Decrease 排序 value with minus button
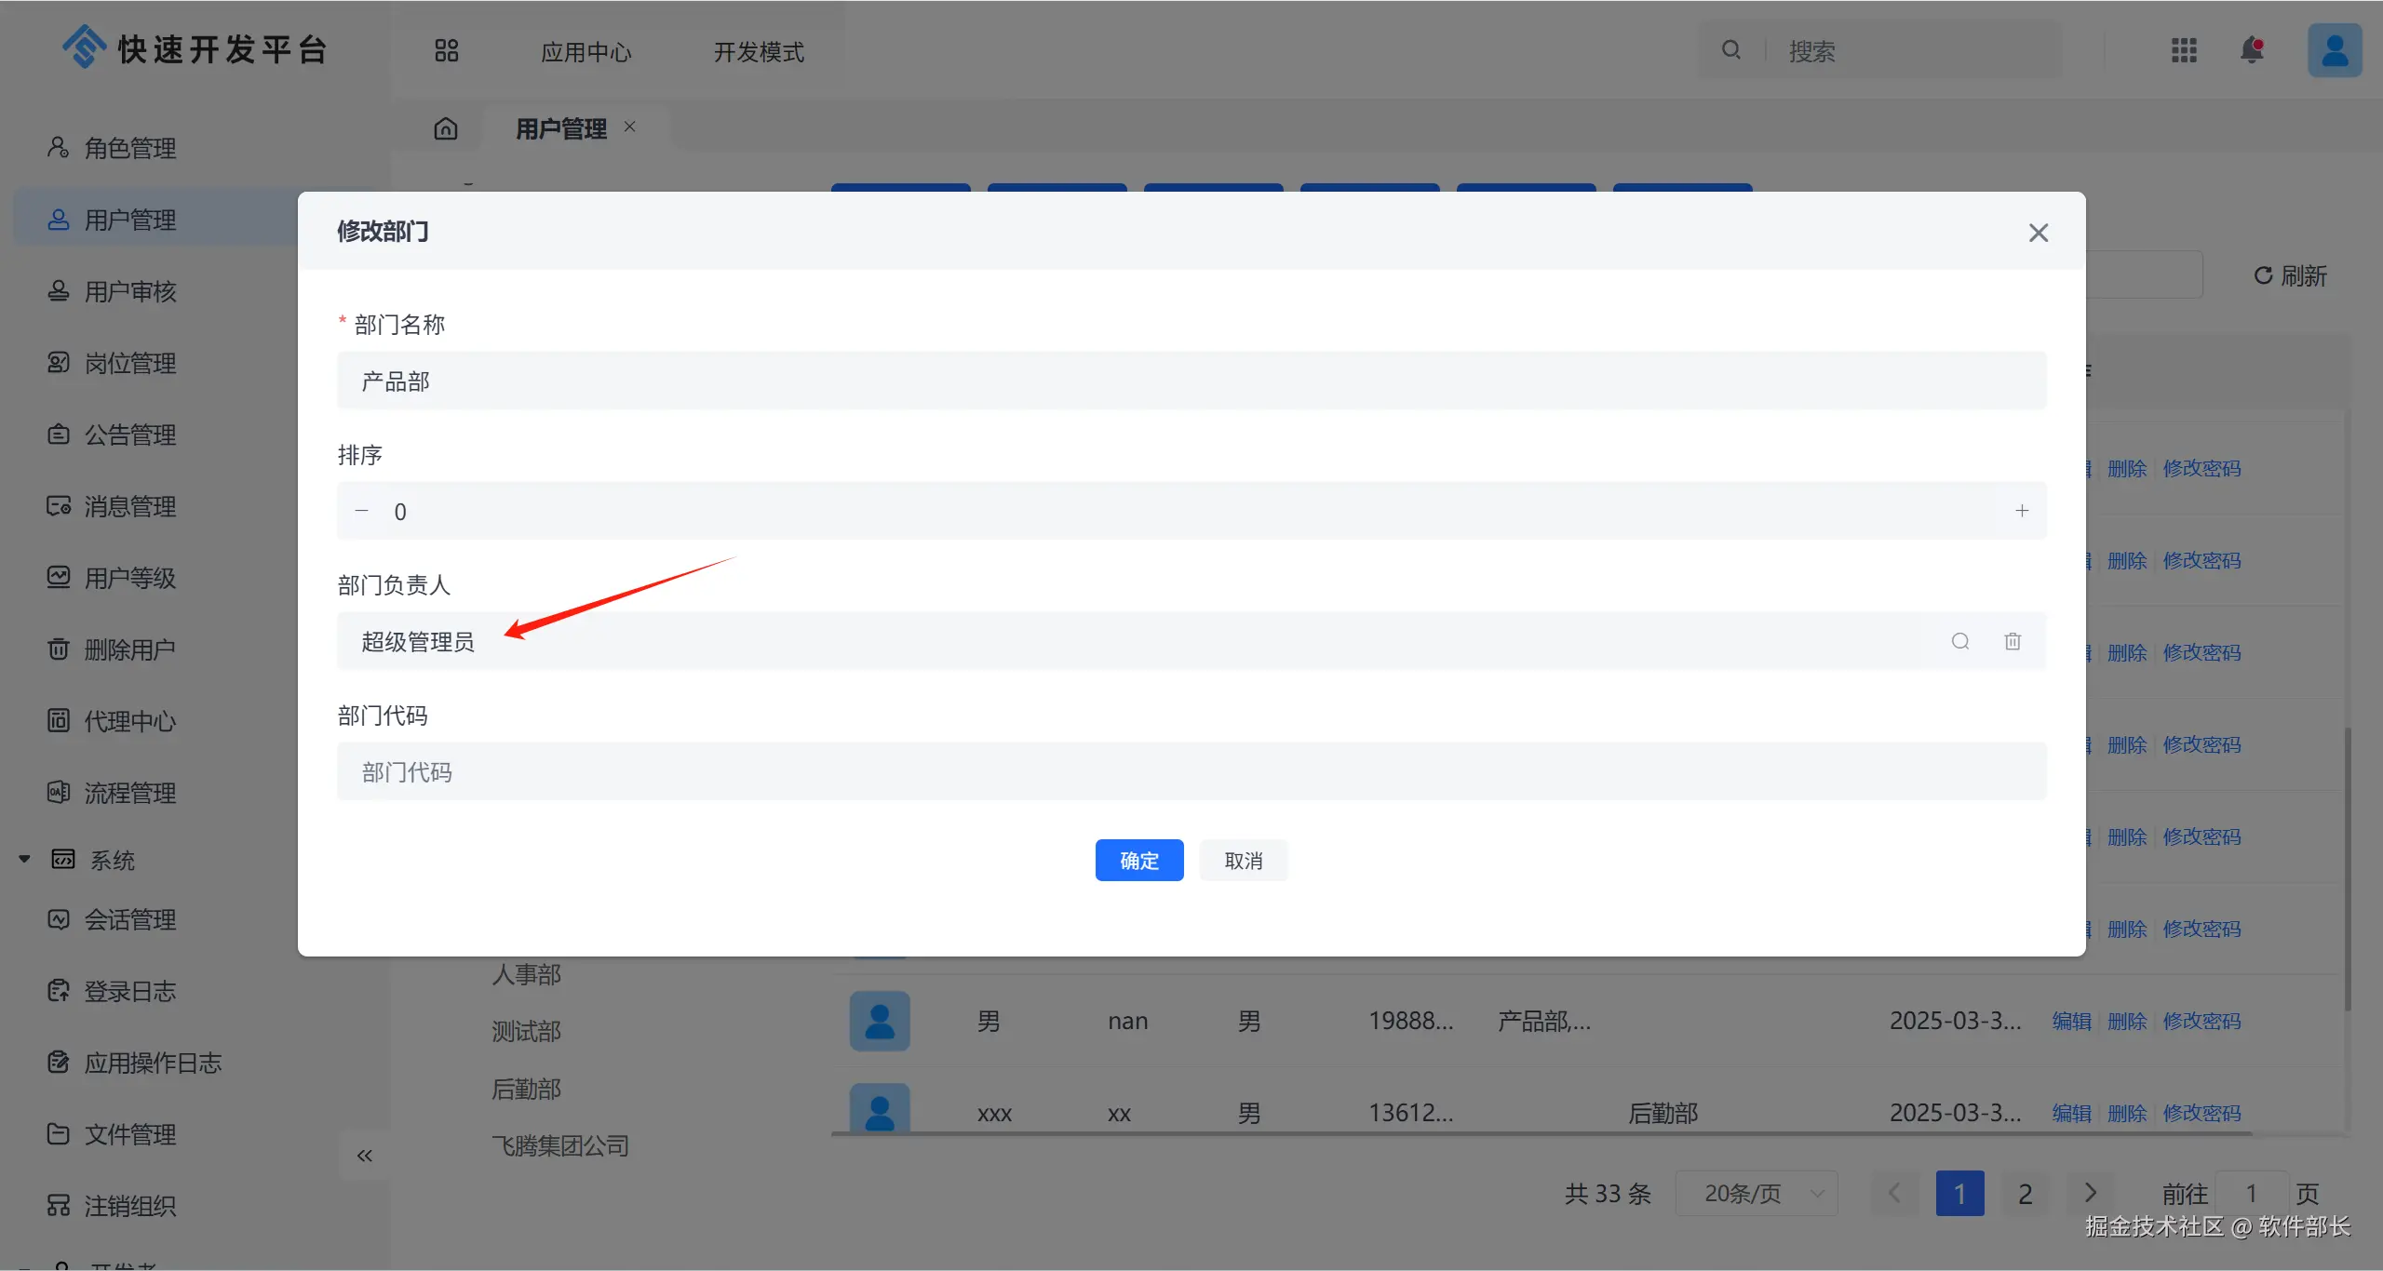The width and height of the screenshot is (2383, 1271). coord(362,511)
